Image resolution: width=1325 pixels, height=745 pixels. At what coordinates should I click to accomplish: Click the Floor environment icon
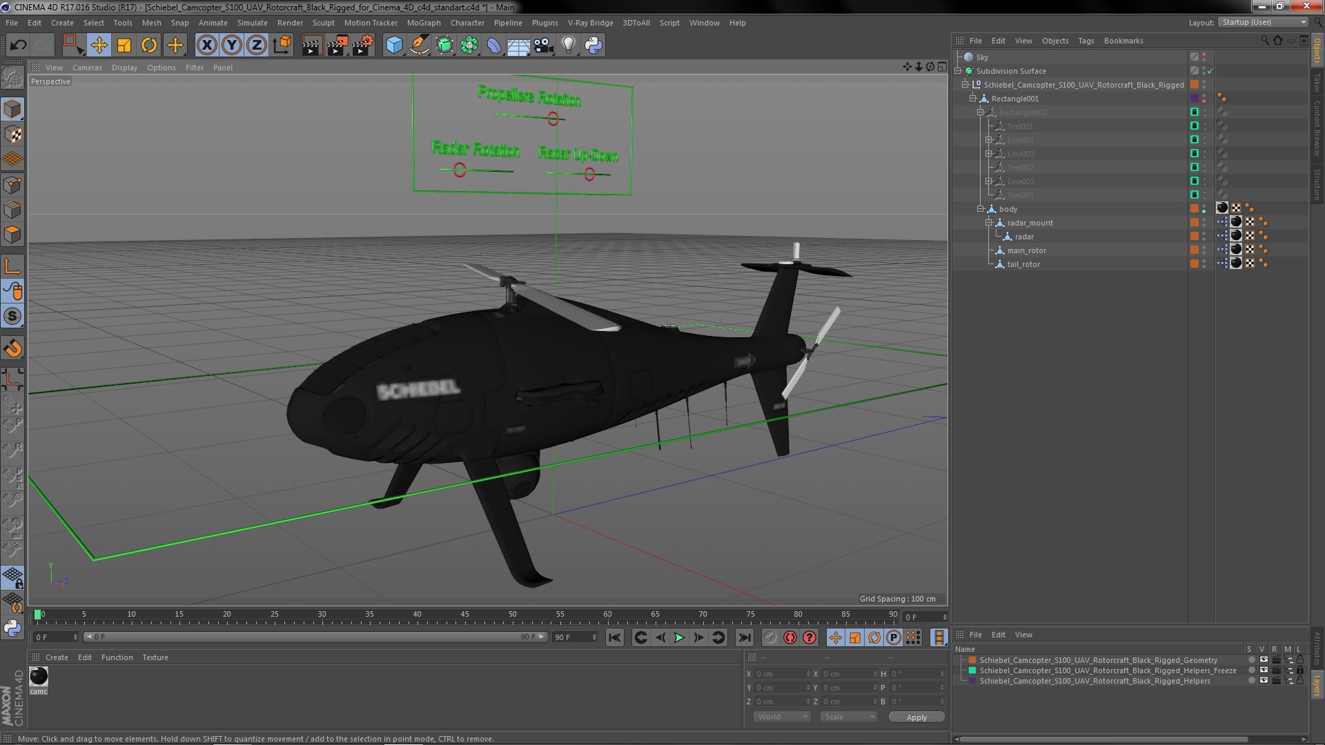point(518,46)
